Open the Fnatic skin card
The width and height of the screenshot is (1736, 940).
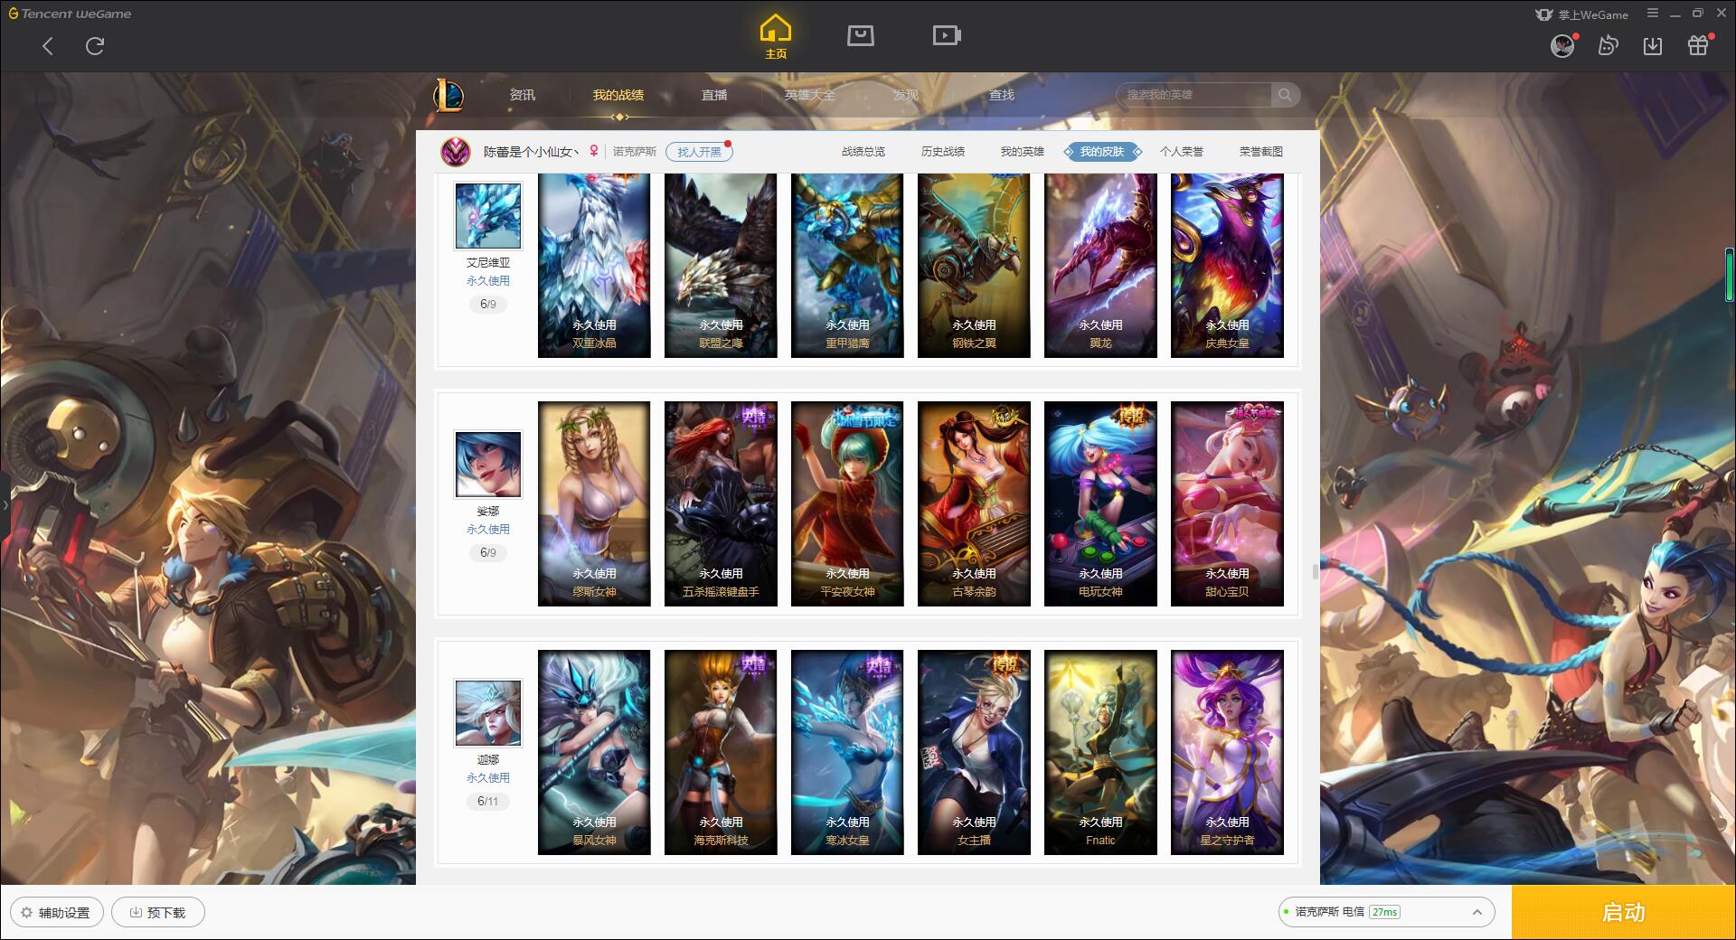point(1100,752)
